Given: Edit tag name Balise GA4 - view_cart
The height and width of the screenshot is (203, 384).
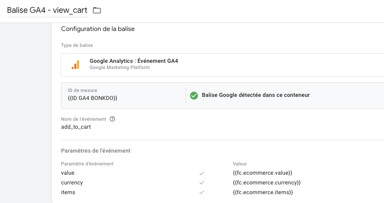Looking at the screenshot, I should pos(47,10).
